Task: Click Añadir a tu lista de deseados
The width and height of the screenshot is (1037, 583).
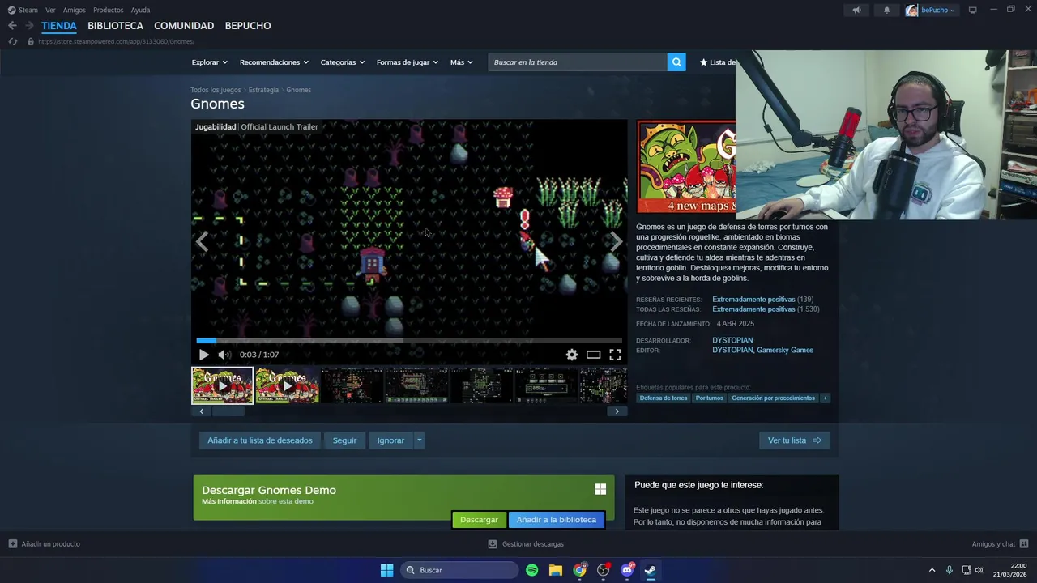Action: coord(259,440)
